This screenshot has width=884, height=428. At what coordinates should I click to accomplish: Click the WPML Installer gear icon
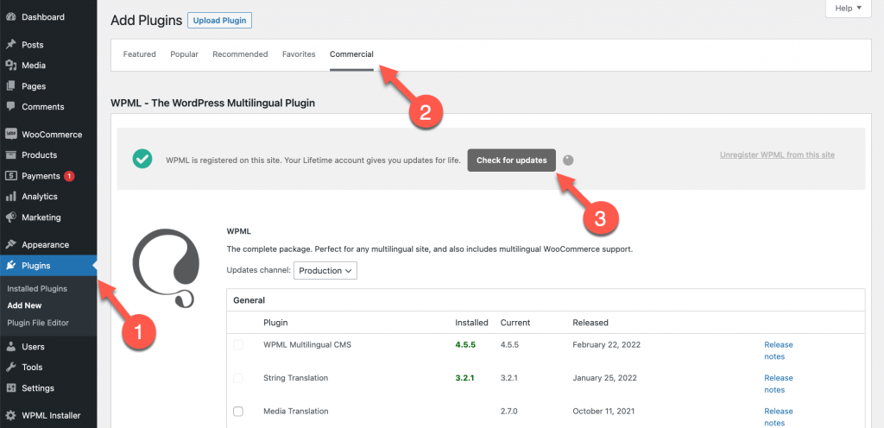[x=10, y=416]
